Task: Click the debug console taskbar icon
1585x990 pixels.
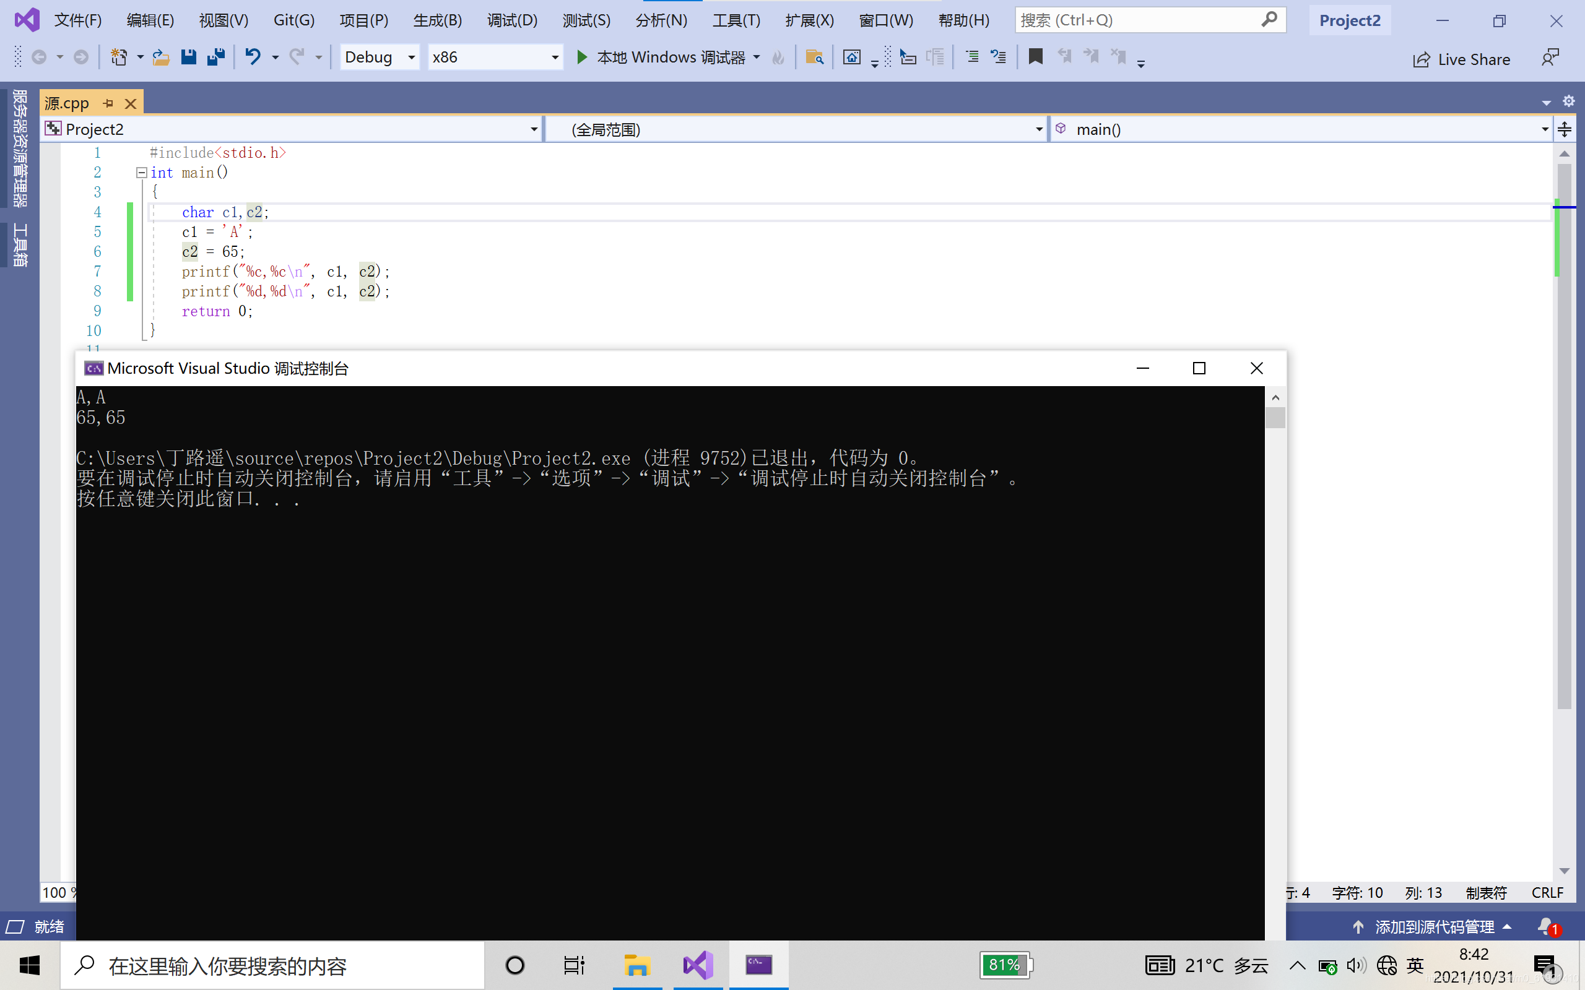Action: 758,965
